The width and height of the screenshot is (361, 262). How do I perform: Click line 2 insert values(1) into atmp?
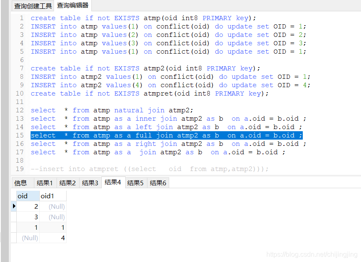(168, 26)
